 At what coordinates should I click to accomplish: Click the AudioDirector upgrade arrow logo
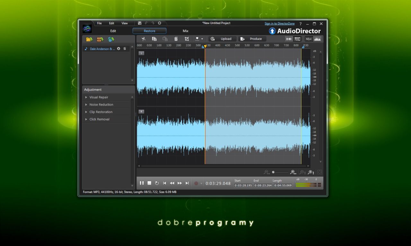tap(272, 31)
